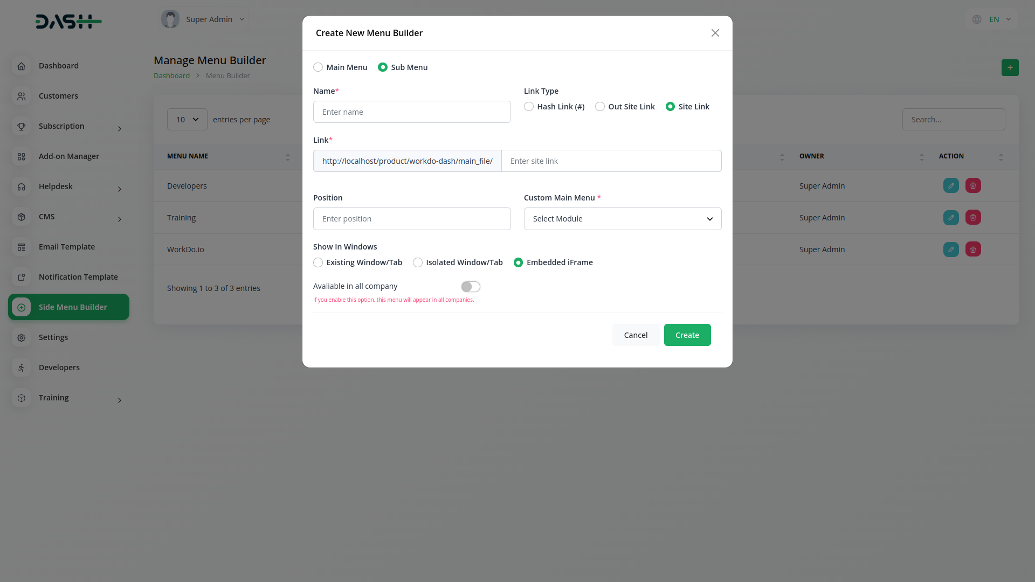The image size is (1035, 582).
Task: Click the Enter name input field
Action: click(x=411, y=112)
